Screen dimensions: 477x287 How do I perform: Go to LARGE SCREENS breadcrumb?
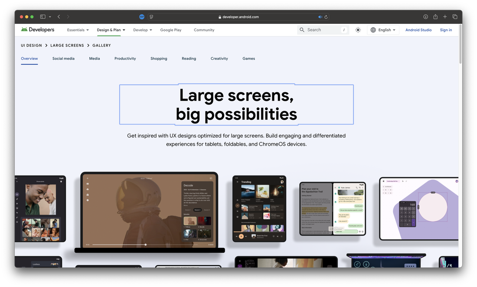point(67,46)
